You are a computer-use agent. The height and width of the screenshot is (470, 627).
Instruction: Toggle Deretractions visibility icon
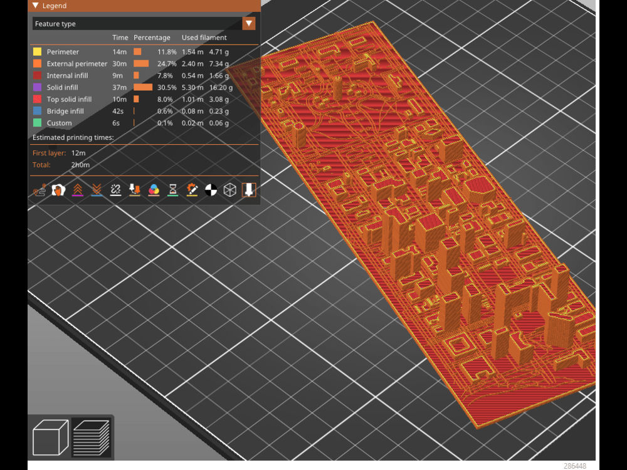coord(97,190)
